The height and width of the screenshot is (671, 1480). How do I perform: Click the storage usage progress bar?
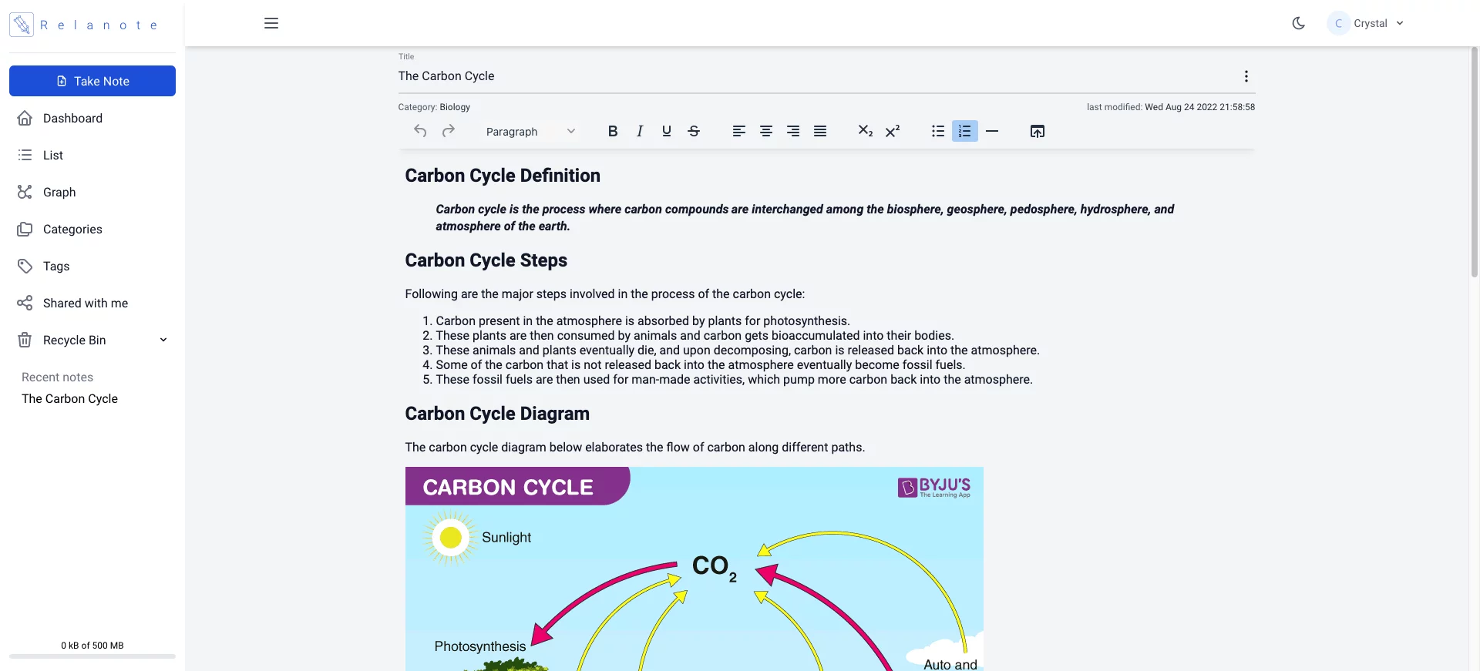point(92,656)
